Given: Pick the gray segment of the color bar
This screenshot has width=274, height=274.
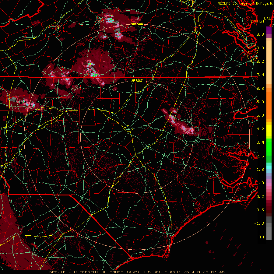Looking at the screenshot, I should (x=269, y=228).
